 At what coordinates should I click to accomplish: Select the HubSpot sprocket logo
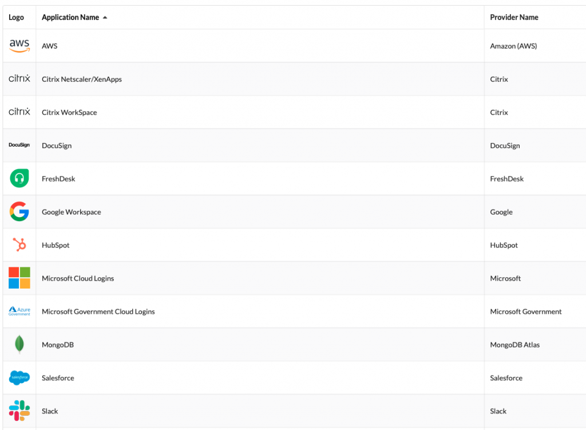coord(19,244)
